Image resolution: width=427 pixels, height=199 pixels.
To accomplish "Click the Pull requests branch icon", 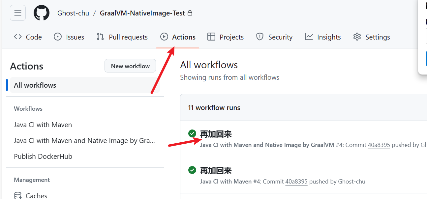I will click(x=100, y=37).
